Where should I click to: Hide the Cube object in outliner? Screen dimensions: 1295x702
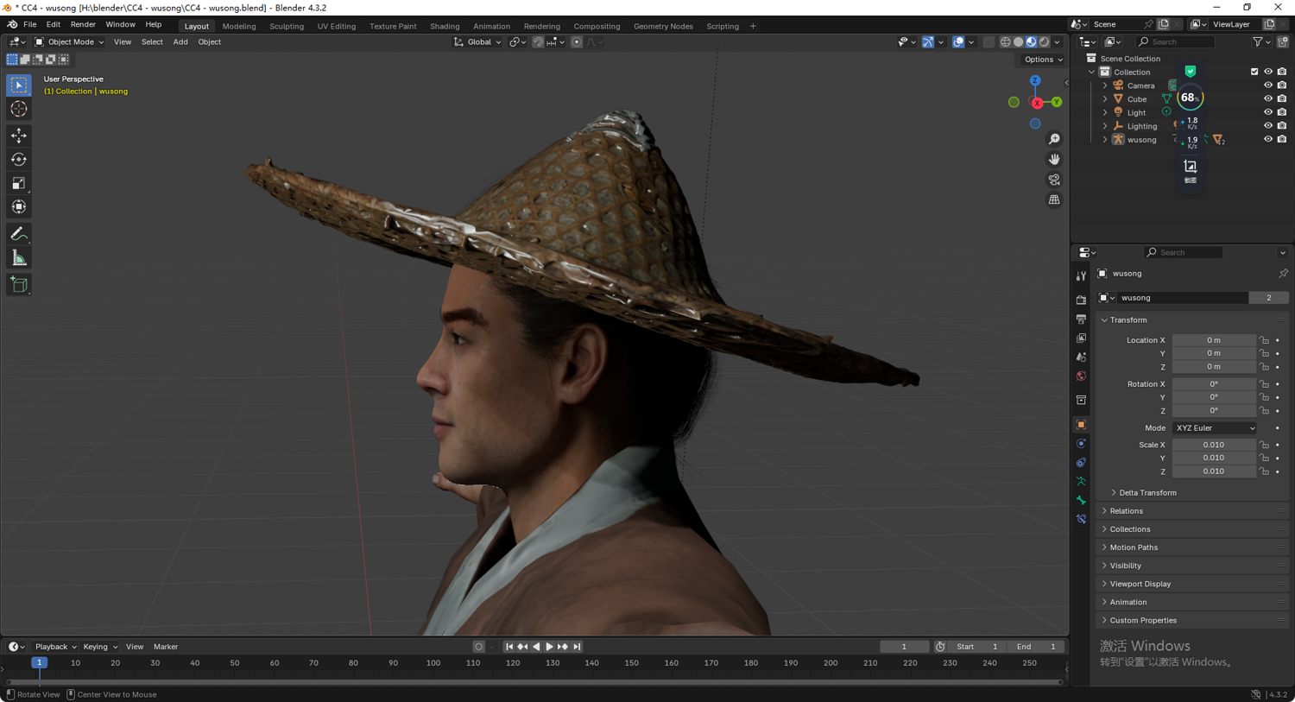tap(1267, 99)
